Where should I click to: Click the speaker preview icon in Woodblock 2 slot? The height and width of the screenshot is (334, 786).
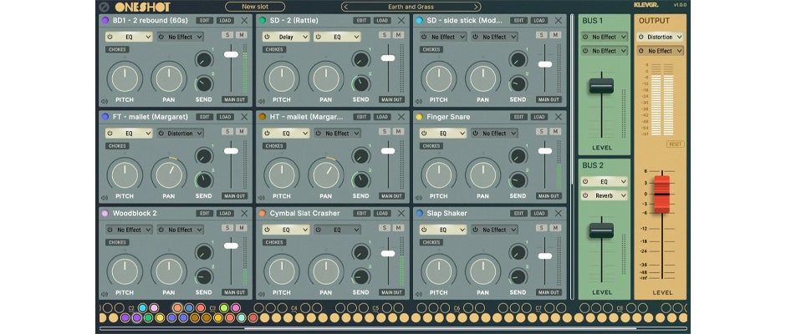click(x=104, y=292)
